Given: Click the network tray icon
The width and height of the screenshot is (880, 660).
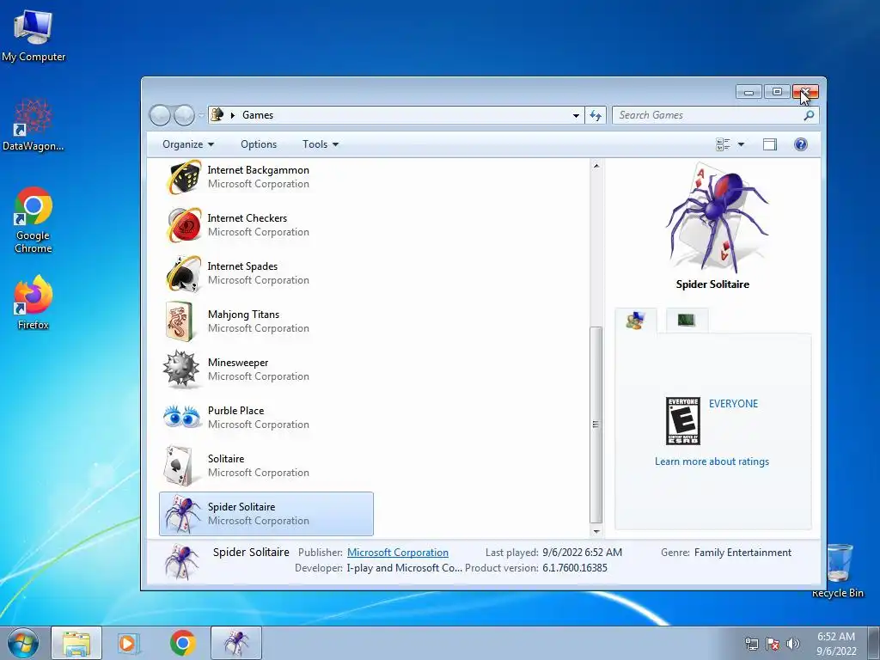Looking at the screenshot, I should tap(751, 644).
